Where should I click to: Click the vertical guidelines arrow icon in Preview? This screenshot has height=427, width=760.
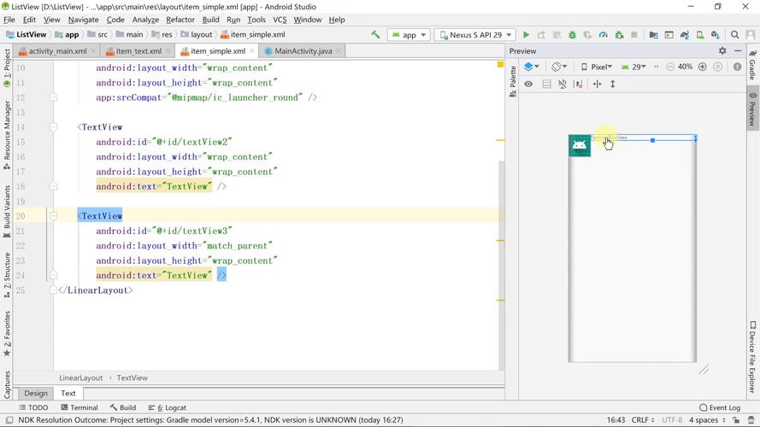(x=613, y=85)
